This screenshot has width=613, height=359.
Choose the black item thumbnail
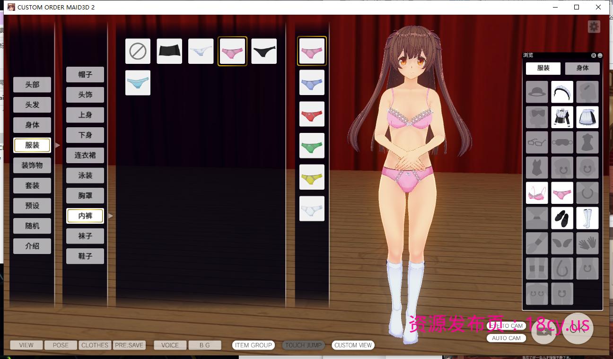click(264, 51)
